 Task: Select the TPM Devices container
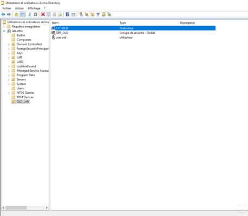click(x=25, y=97)
